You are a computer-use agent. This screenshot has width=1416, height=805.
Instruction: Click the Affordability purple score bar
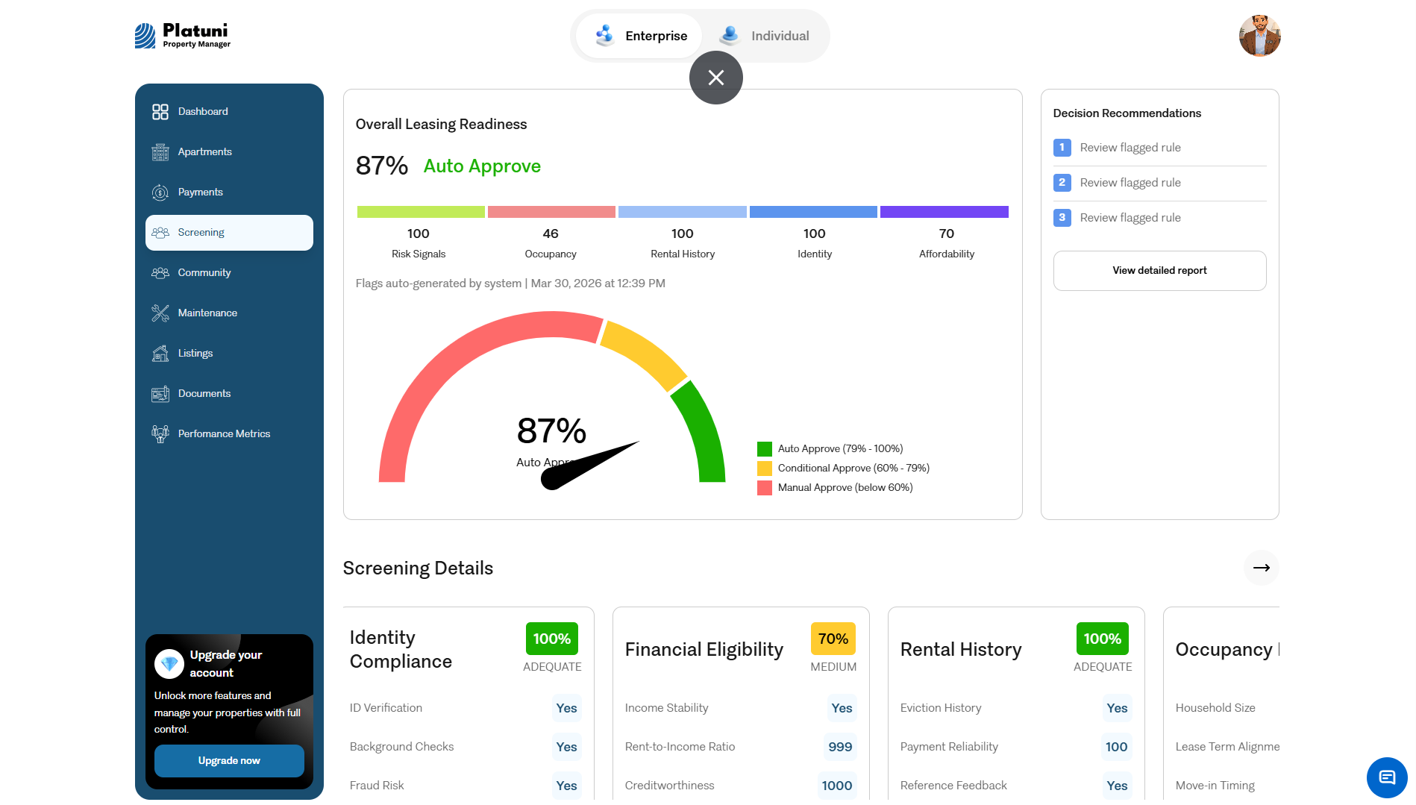[944, 212]
